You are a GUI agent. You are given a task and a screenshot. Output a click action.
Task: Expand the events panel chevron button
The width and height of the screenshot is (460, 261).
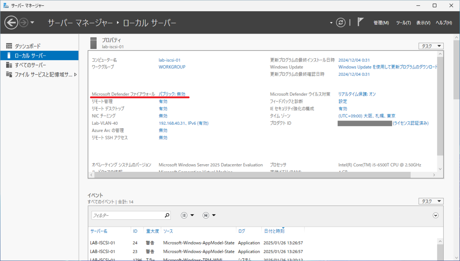(x=435, y=215)
